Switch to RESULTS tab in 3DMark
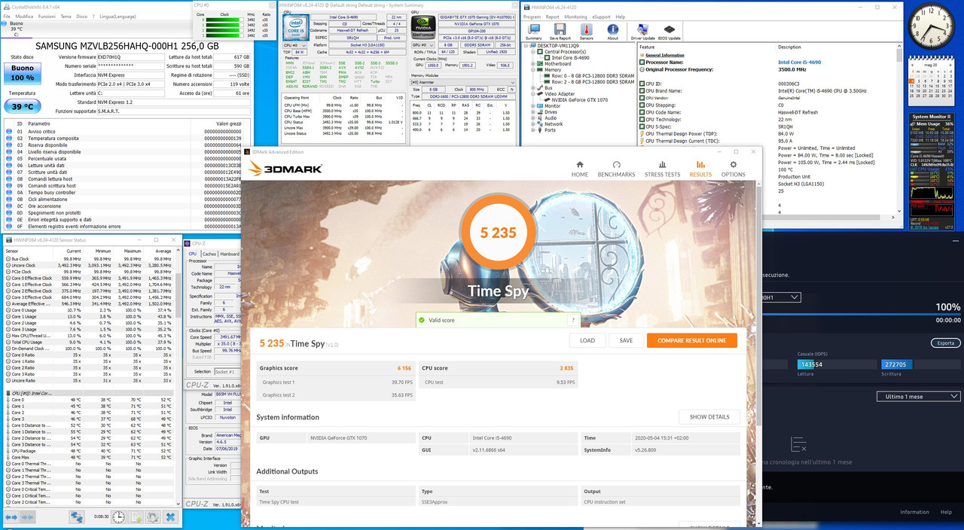Viewport: 964px width, 530px height. click(x=700, y=169)
